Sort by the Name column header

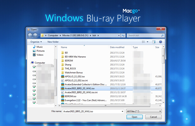point(64,47)
